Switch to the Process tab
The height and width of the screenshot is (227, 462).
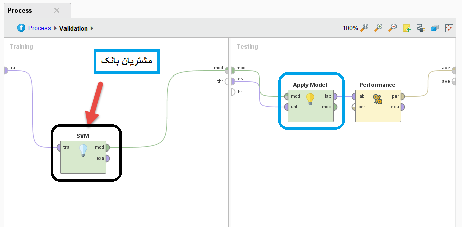(x=20, y=10)
